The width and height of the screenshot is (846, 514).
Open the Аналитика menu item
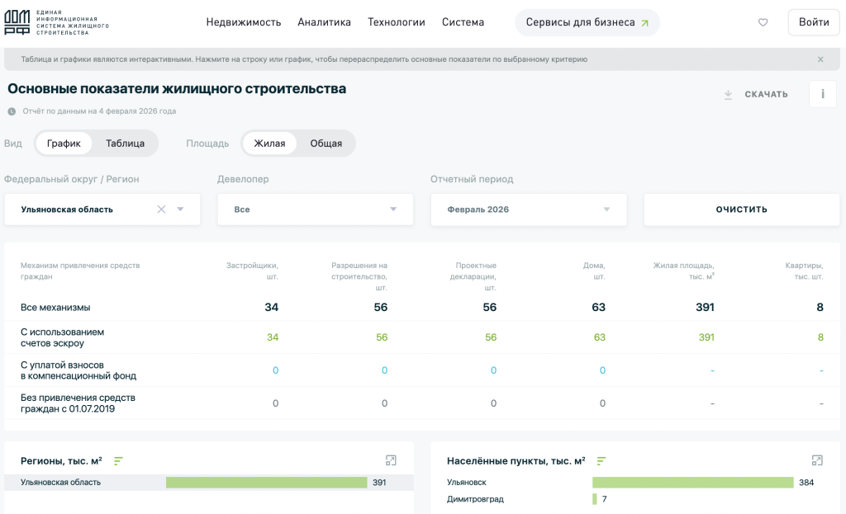tap(324, 22)
